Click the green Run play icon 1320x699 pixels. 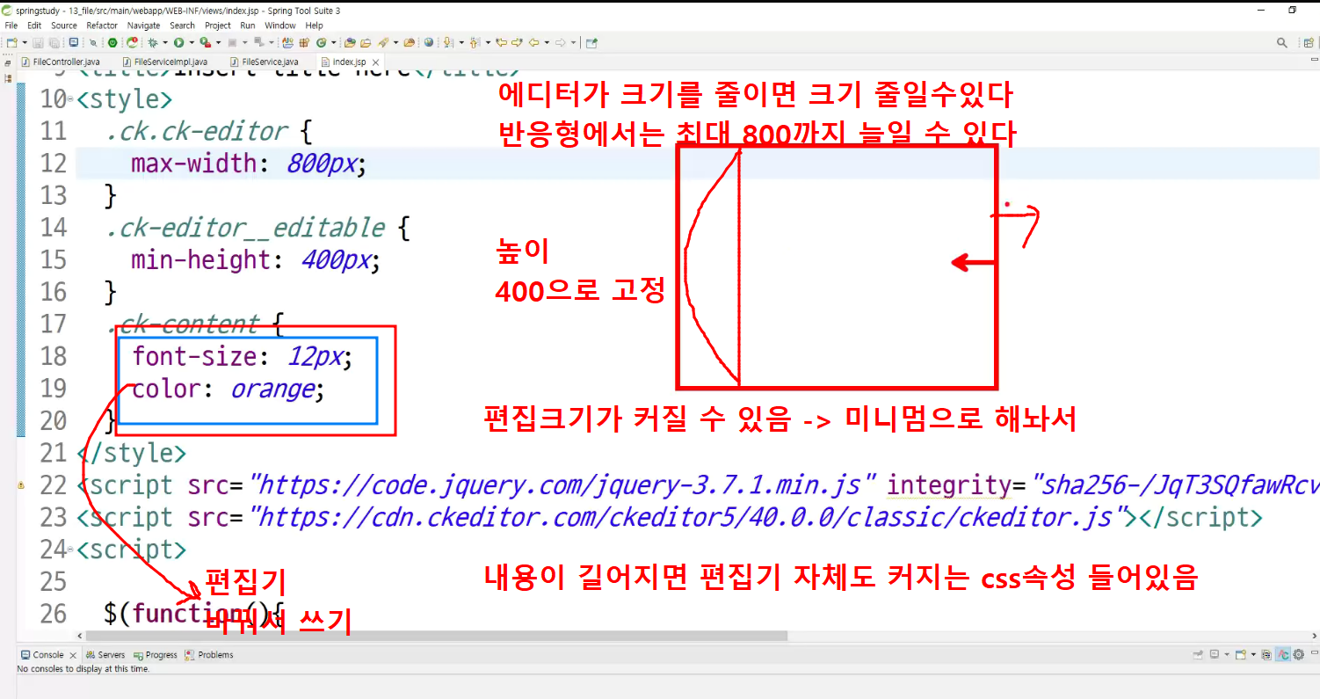coord(178,42)
